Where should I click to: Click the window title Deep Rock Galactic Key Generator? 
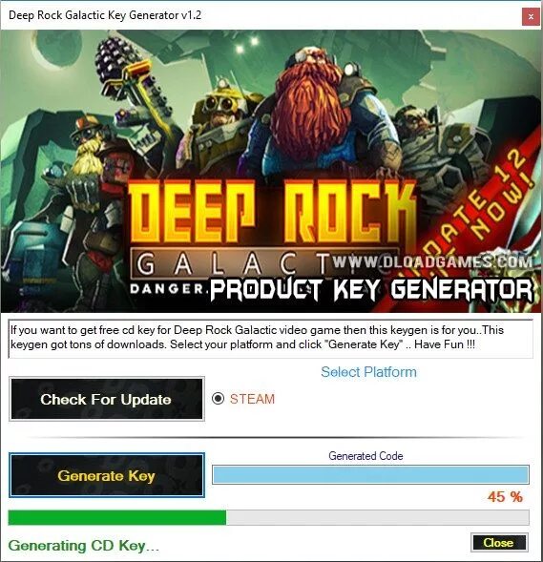(x=105, y=15)
